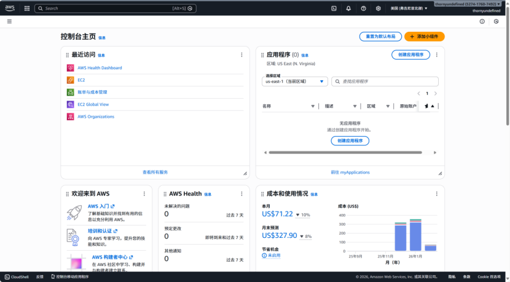Image resolution: width=510 pixels, height=282 pixels.
Task: Open the AWS Health widget kebab menu
Action: [x=241, y=193]
